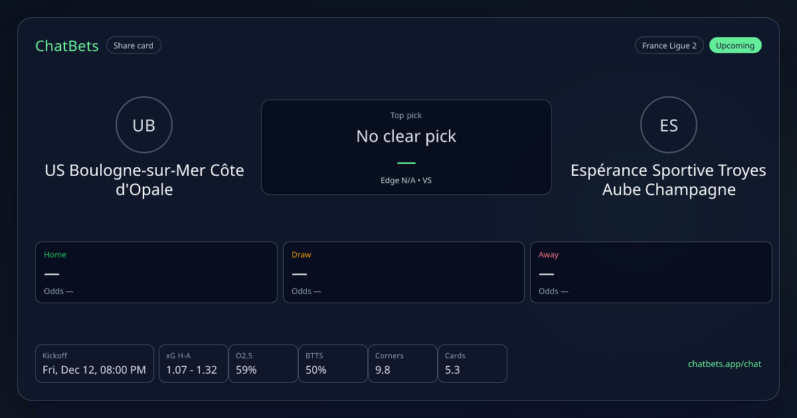This screenshot has height=418, width=797.
Task: Open the chatbets.app/chat link
Action: pos(725,364)
